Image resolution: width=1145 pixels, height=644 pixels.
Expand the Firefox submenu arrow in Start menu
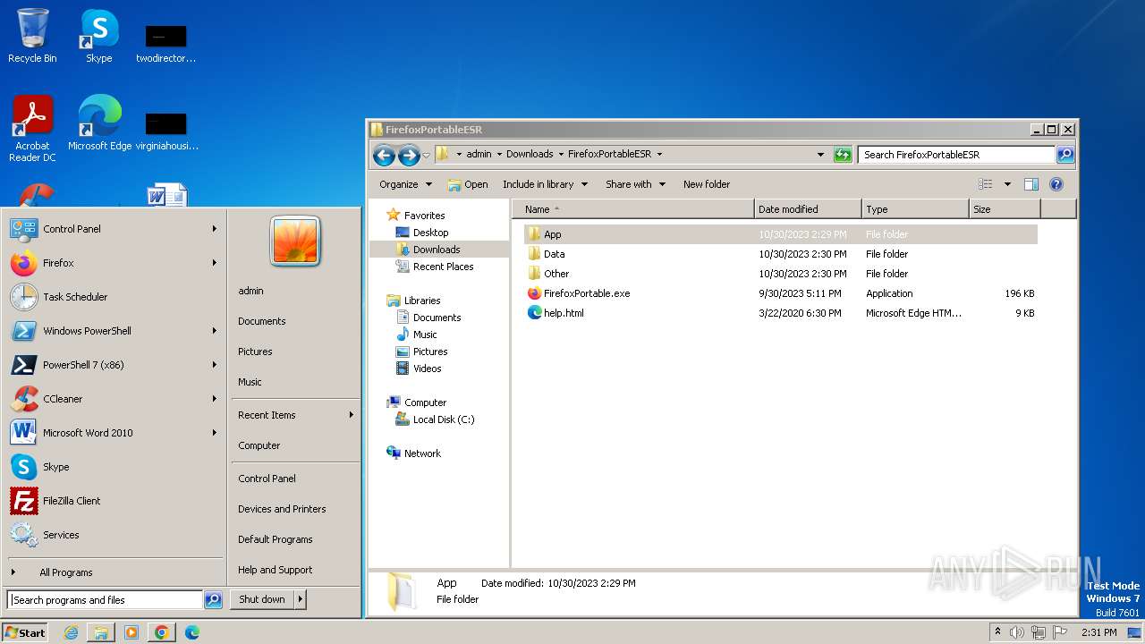click(215, 263)
